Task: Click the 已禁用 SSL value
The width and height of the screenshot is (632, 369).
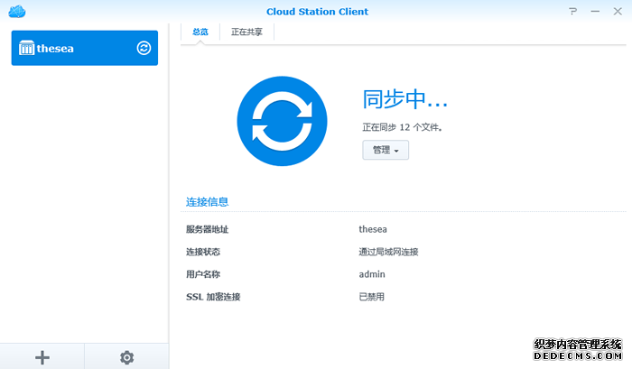Action: pyautogui.click(x=372, y=297)
